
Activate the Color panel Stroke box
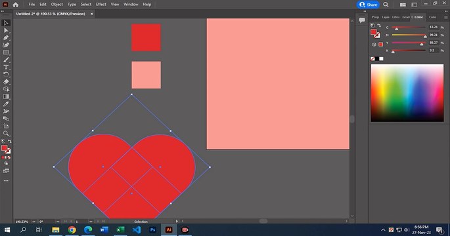pos(377,35)
